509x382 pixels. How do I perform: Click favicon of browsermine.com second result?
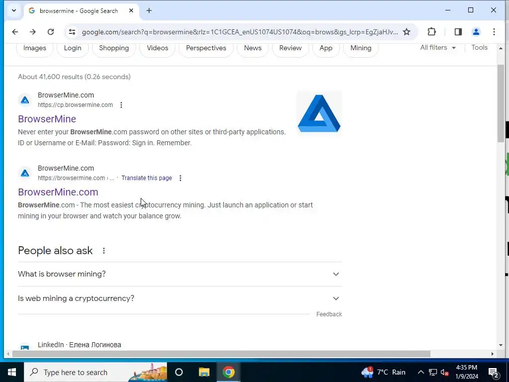click(25, 173)
